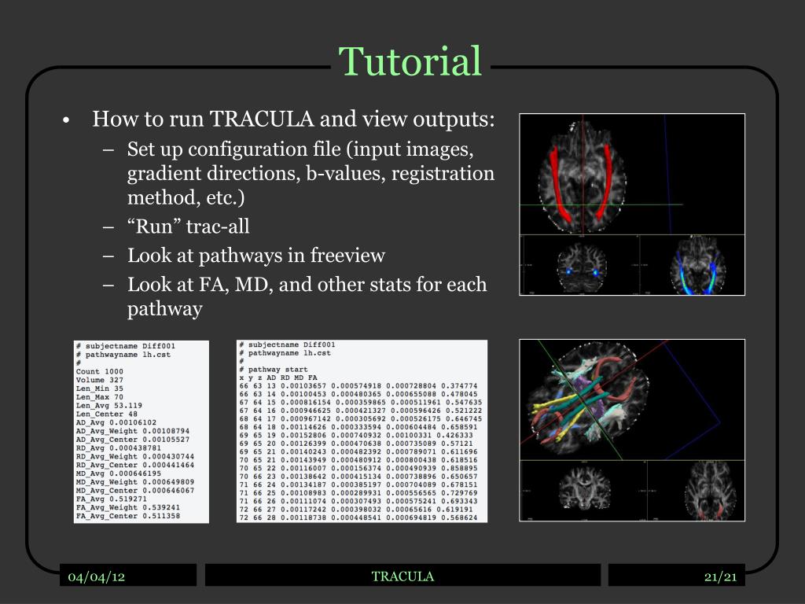Click the grayscale coronal view without tracts
Image resolution: width=805 pixels, height=604 pixels.
click(x=584, y=491)
